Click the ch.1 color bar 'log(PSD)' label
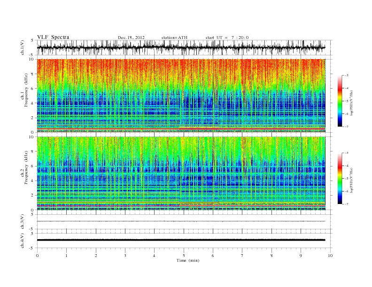 coord(352,102)
